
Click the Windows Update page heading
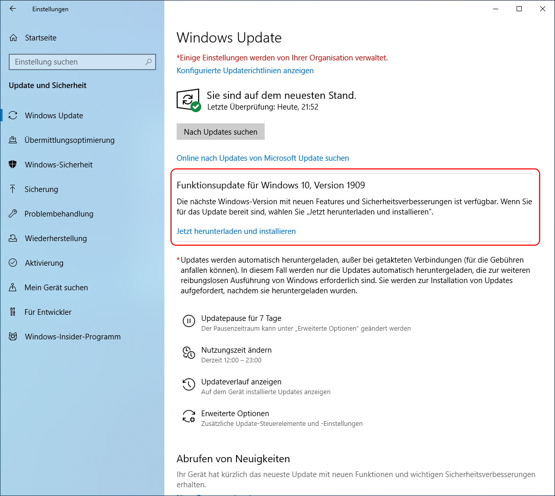click(229, 38)
